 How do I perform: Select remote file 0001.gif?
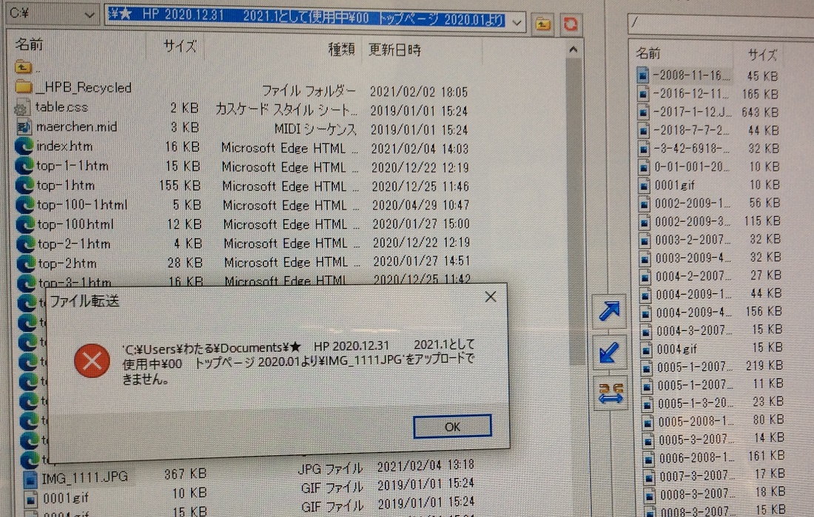coord(673,185)
